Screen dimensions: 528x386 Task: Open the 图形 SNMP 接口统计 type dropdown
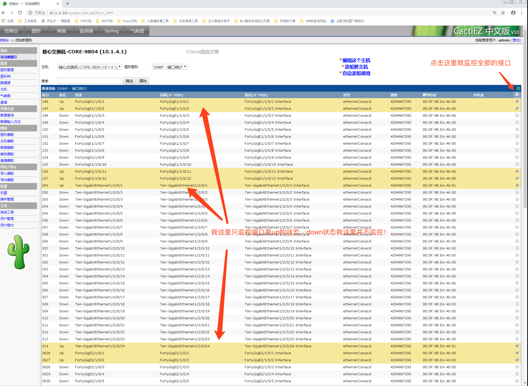(x=170, y=67)
